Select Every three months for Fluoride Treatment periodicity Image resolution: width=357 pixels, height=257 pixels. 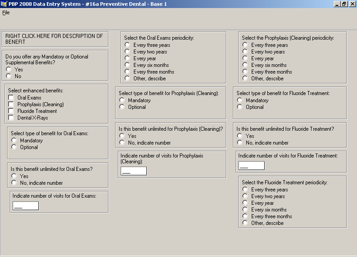coord(245,216)
